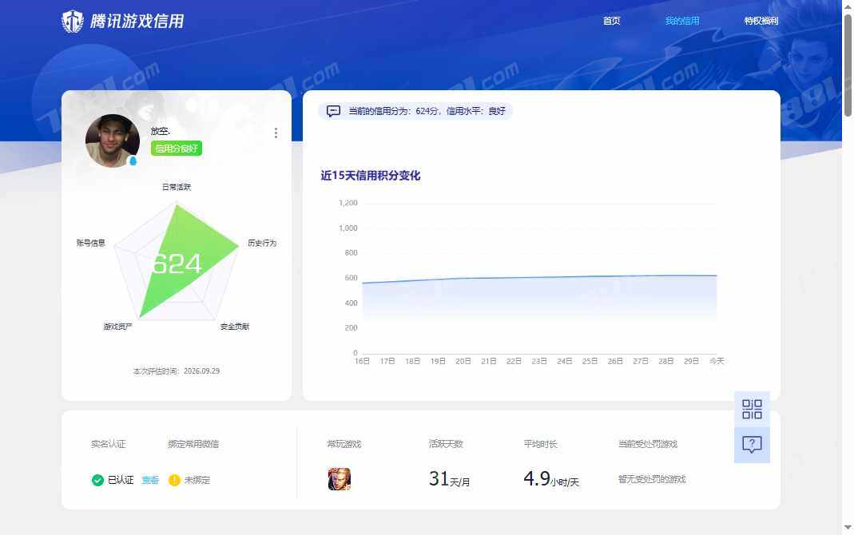Go to 首页 navigation tab
The width and height of the screenshot is (854, 535).
coord(611,21)
